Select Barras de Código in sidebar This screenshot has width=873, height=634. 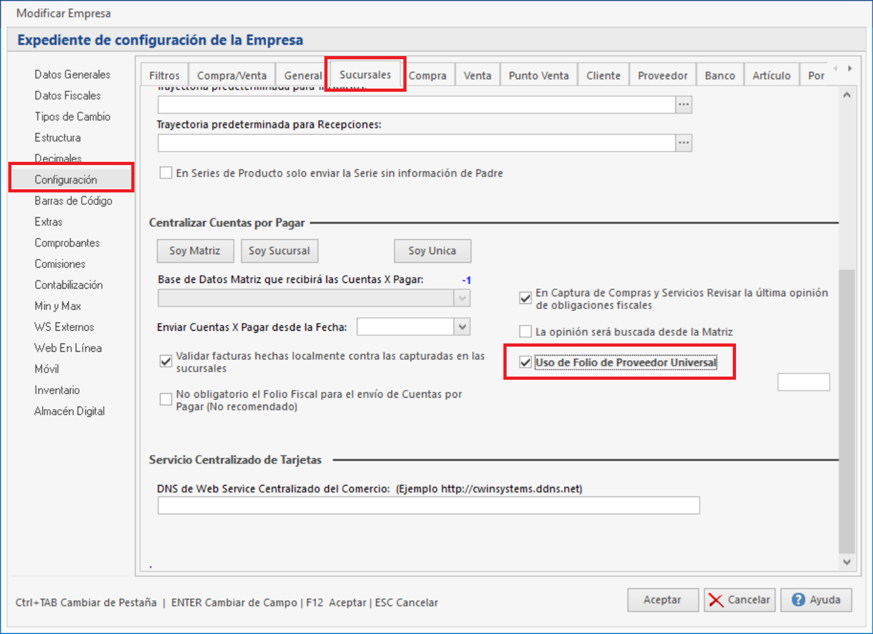[x=73, y=201]
